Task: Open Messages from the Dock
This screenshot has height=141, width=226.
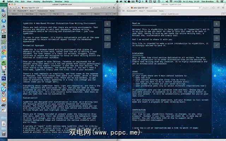Action: point(4,57)
